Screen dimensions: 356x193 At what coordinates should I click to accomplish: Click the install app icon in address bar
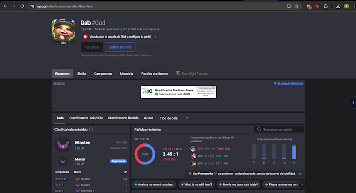[x=289, y=6]
